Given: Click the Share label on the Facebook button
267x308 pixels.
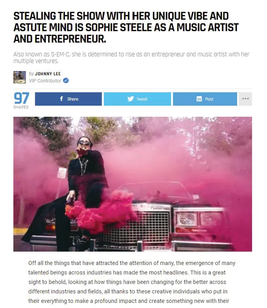Looking at the screenshot, I should [x=73, y=99].
